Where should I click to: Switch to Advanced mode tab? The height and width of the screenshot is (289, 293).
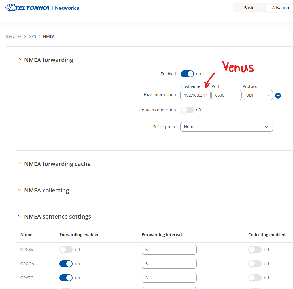(281, 8)
